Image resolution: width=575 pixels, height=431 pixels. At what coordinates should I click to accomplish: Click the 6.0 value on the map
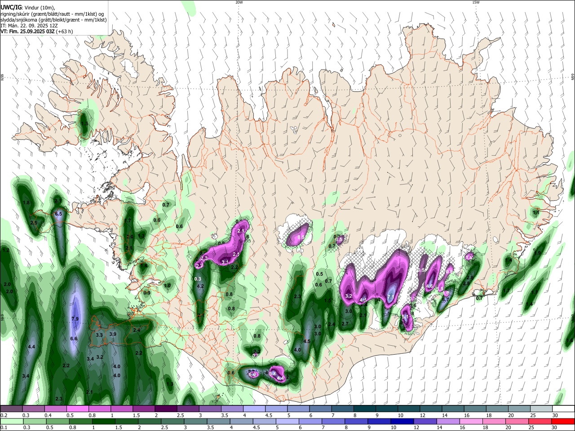tap(252, 374)
